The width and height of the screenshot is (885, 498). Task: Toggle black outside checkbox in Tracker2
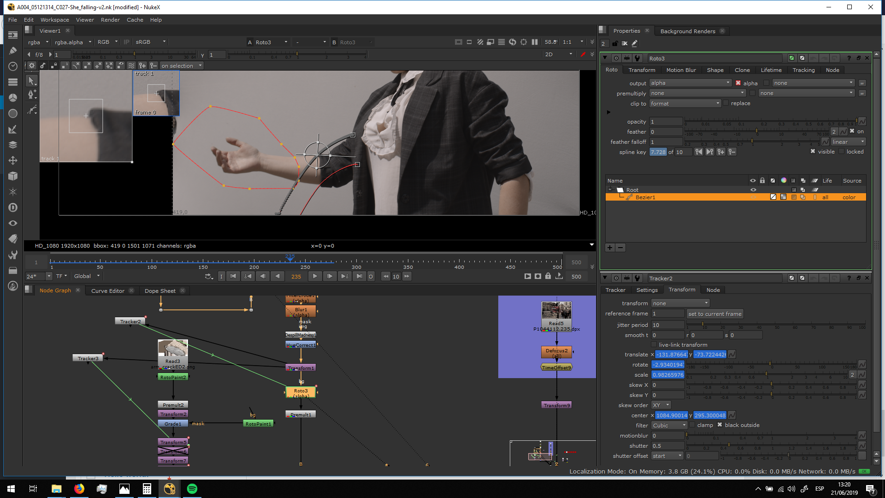[720, 425]
